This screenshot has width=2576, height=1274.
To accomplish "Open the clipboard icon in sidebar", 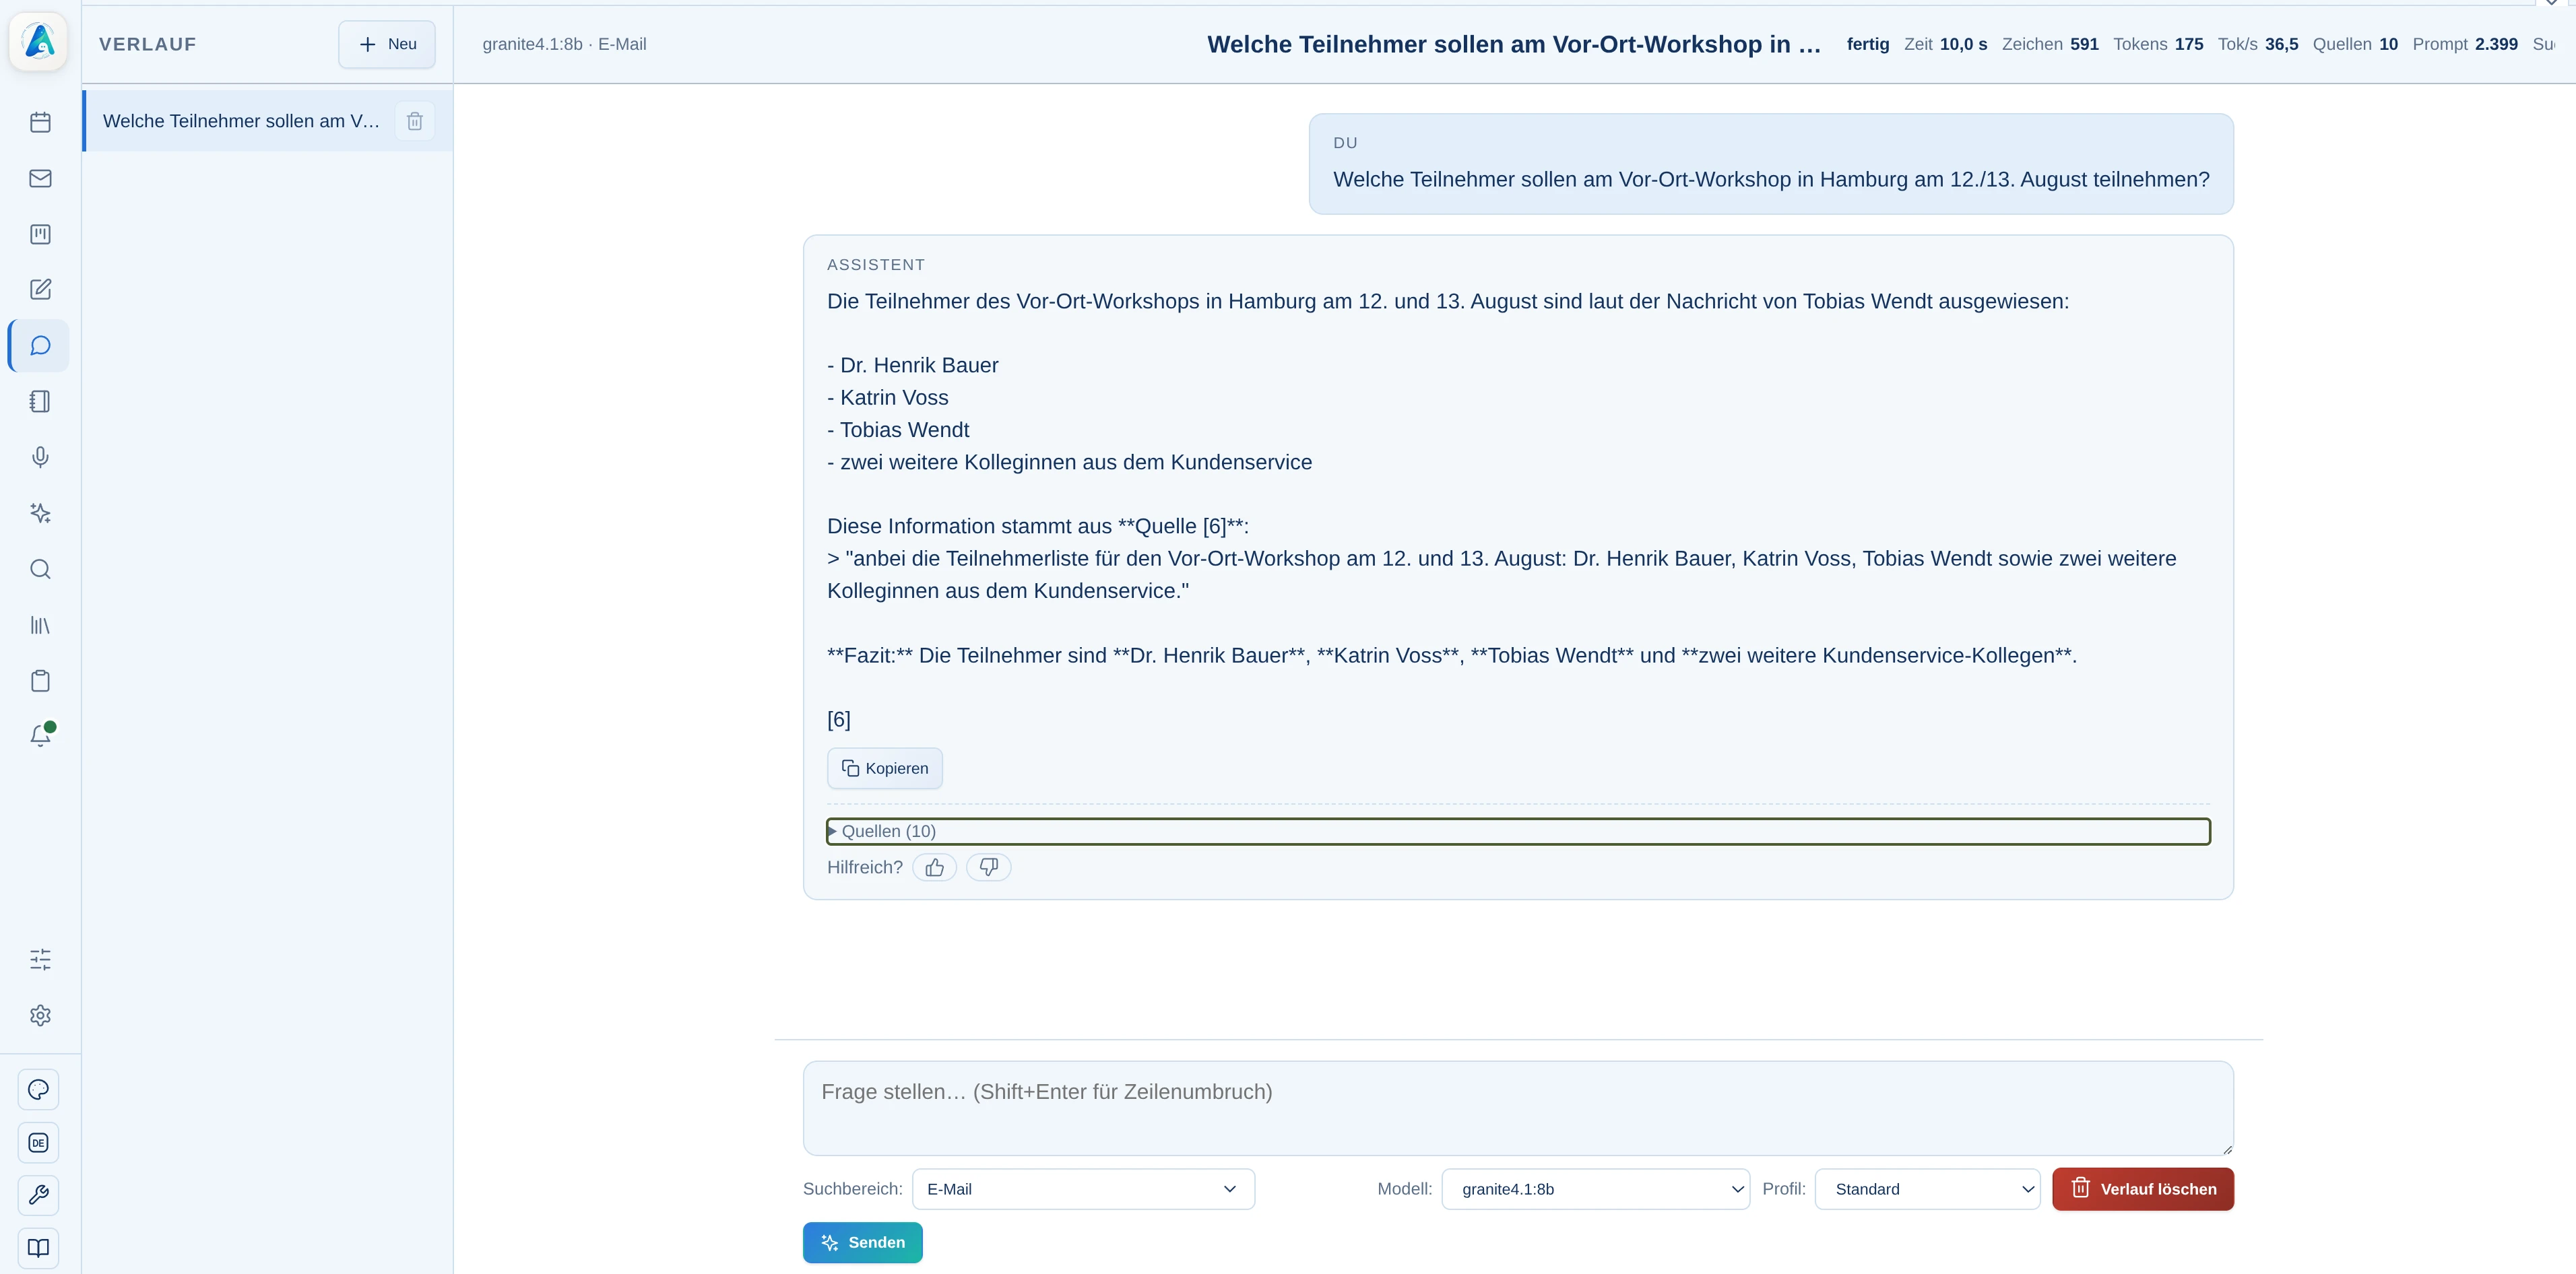I will 40,681.
